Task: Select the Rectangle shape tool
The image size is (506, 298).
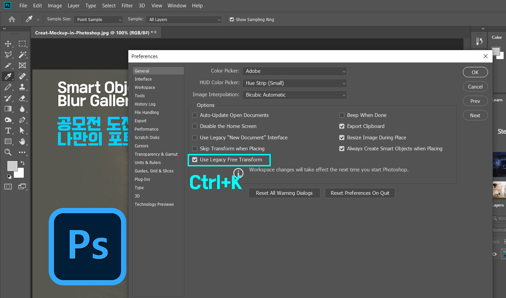Action: (8, 142)
